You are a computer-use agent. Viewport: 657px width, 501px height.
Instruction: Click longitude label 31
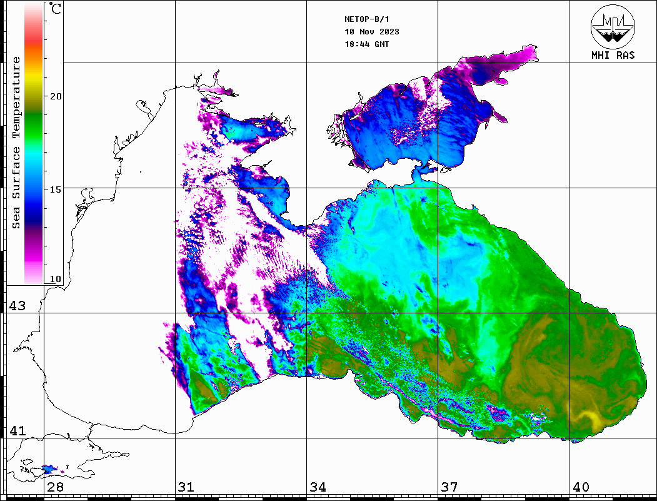[x=186, y=487]
